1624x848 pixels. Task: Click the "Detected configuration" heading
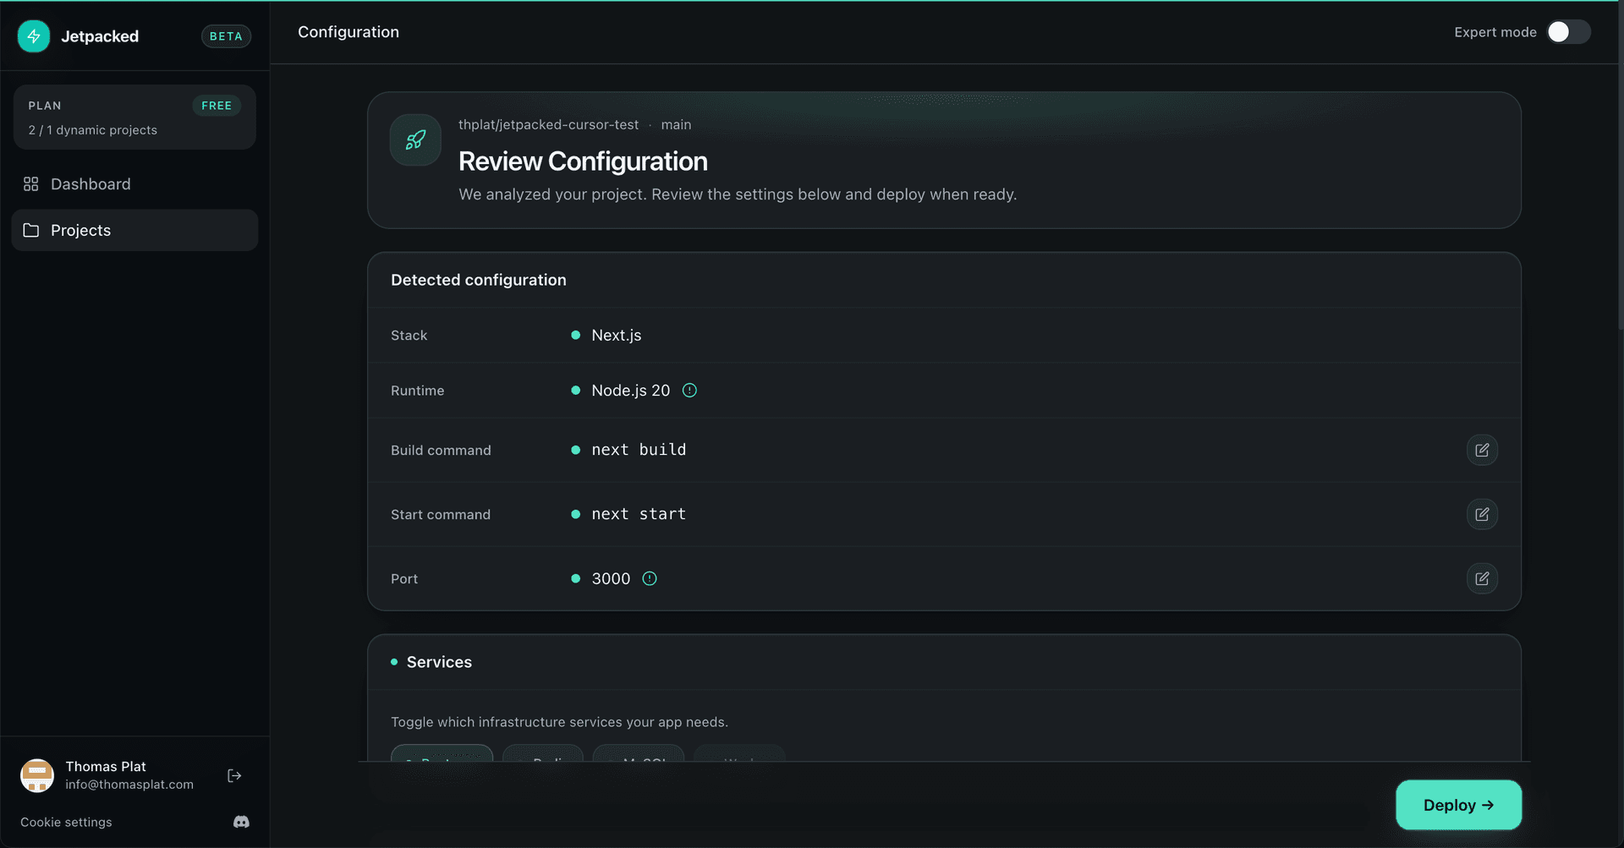pos(479,280)
